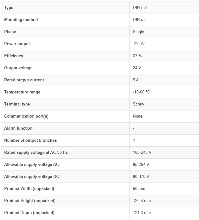The width and height of the screenshot is (199, 220).
Task: Click the Temperature range label
Action: (22, 92)
